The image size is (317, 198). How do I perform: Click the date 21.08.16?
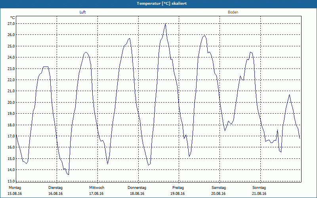pyautogui.click(x=259, y=194)
